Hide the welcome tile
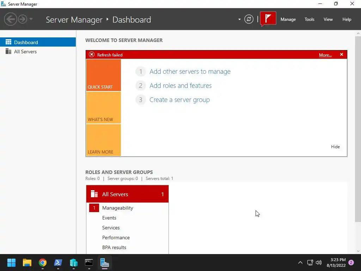The image size is (361, 271). [335, 147]
